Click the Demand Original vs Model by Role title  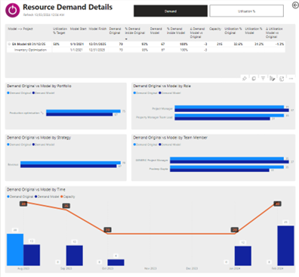[x=162, y=86]
